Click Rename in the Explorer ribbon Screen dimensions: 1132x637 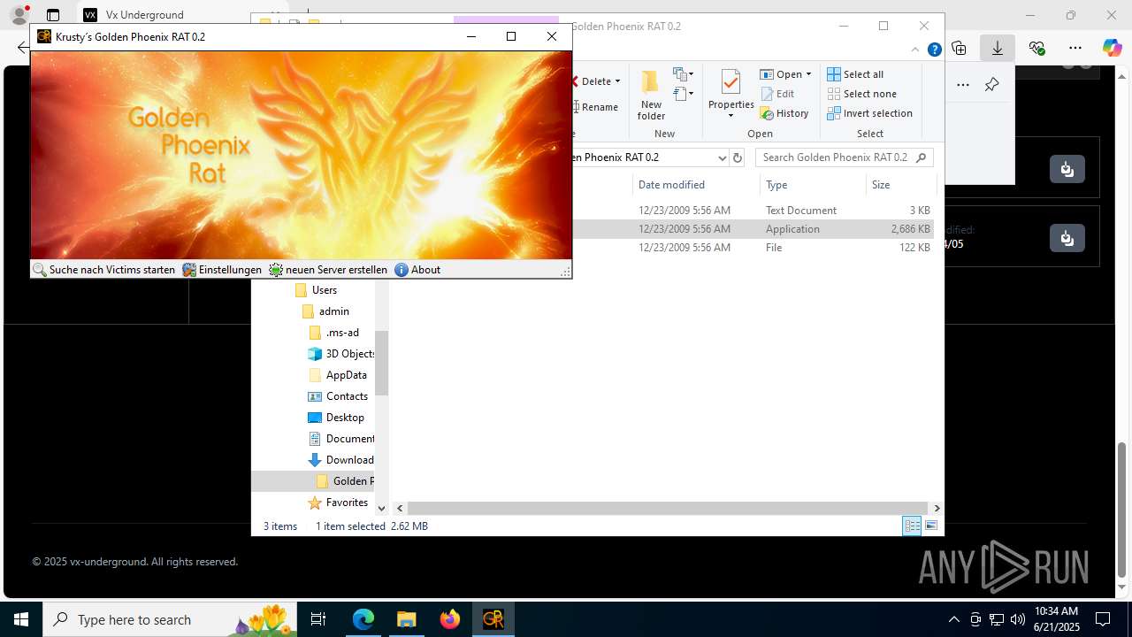[595, 107]
